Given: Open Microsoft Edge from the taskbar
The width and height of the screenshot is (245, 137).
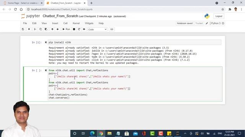Looking at the screenshot, I should (92, 134).
